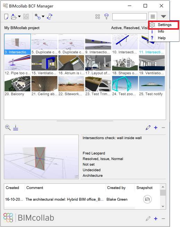Expand the open project dropdown arrow
180x227 pixels.
19,16
